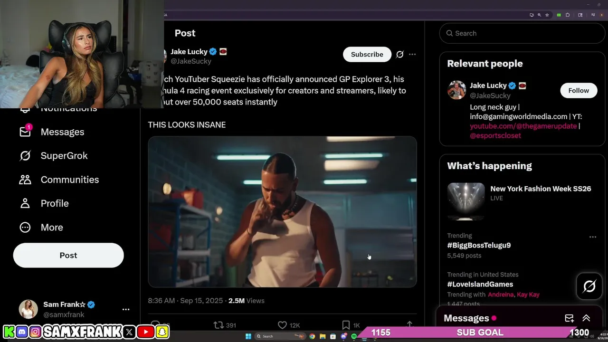The height and width of the screenshot is (342, 608).
Task: Go to Communities in the sidebar
Action: pyautogui.click(x=70, y=180)
